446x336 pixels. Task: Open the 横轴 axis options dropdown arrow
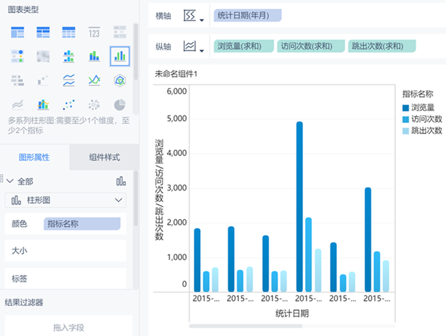tap(202, 20)
